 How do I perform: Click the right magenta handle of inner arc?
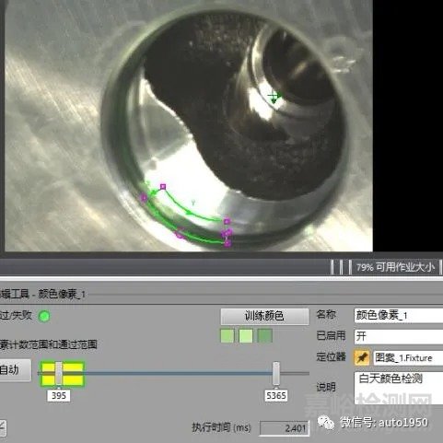pyautogui.click(x=227, y=221)
